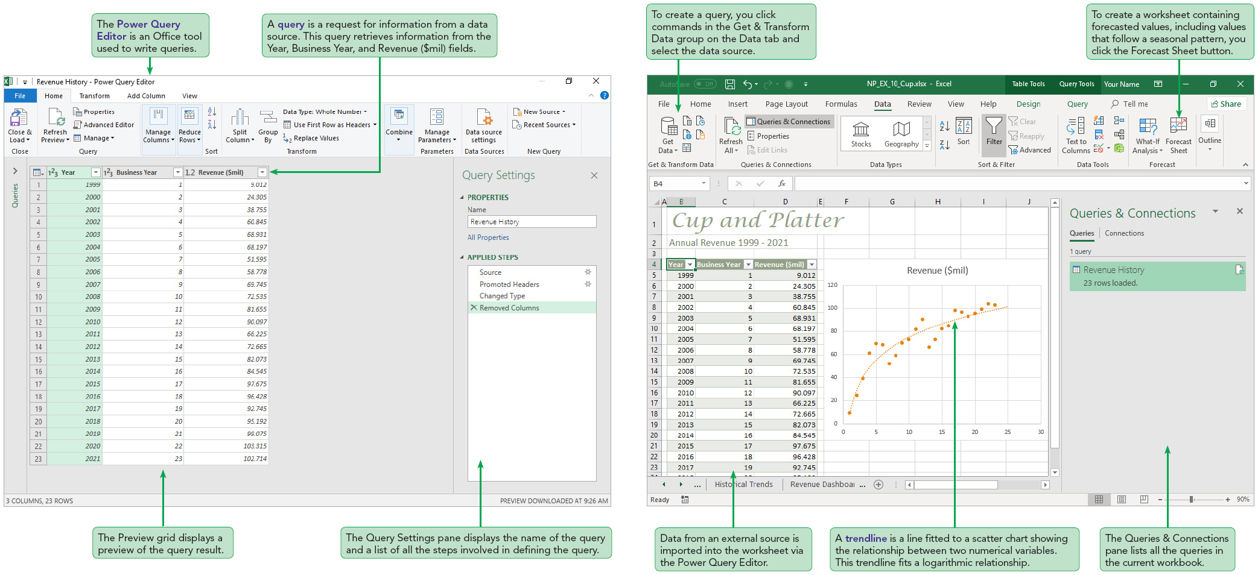
Task: Adjust the zoom slider in status bar
Action: click(1191, 500)
